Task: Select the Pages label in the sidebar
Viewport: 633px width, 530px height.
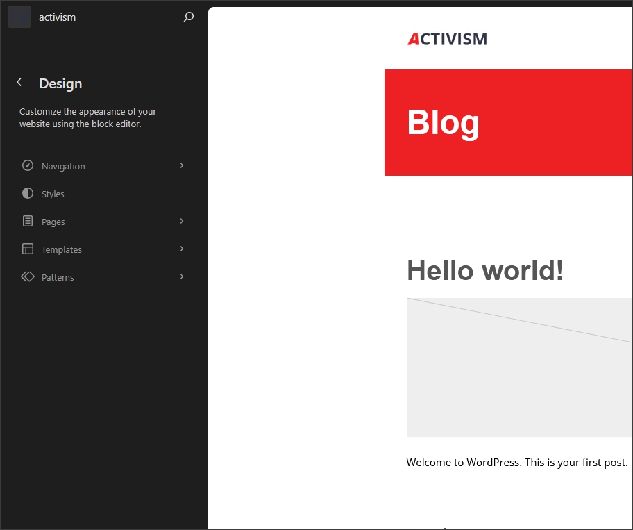Action: tap(53, 222)
